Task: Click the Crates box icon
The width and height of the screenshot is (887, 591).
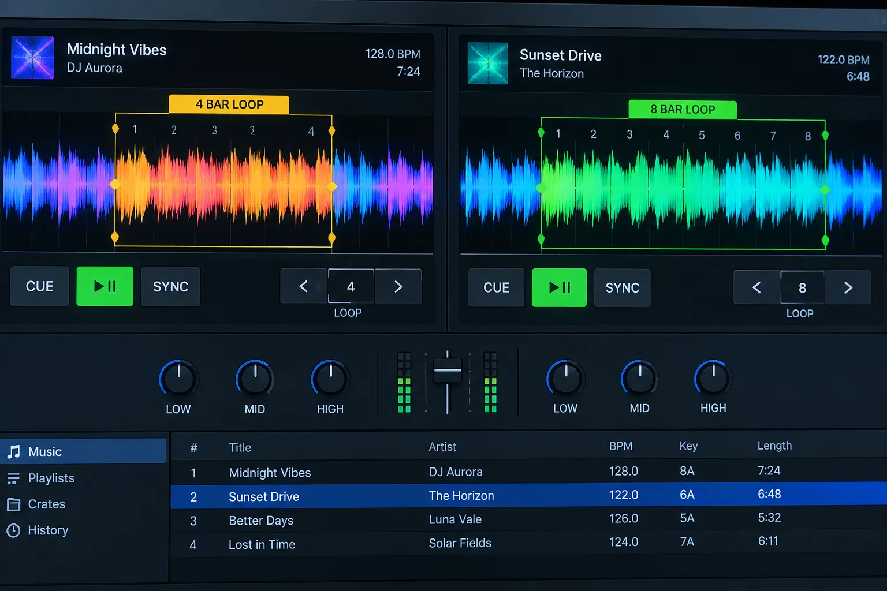Action: (13, 504)
